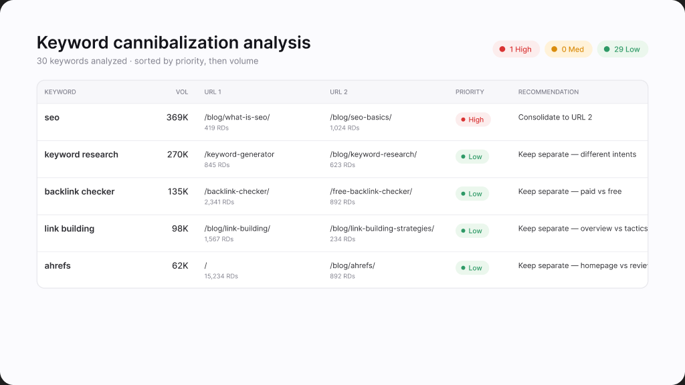Click the PRIORITY column header
685x385 pixels.
pyautogui.click(x=470, y=92)
